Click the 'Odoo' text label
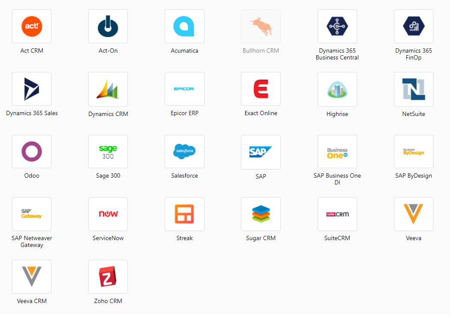The height and width of the screenshot is (318, 454). pyautogui.click(x=32, y=175)
